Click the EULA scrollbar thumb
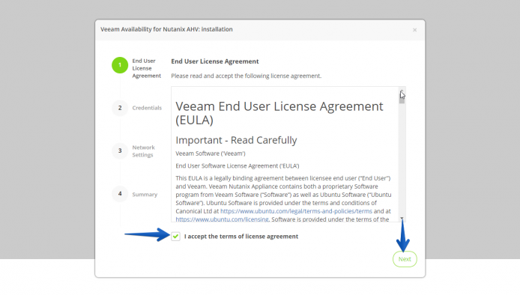The height and width of the screenshot is (295, 520). click(x=402, y=98)
